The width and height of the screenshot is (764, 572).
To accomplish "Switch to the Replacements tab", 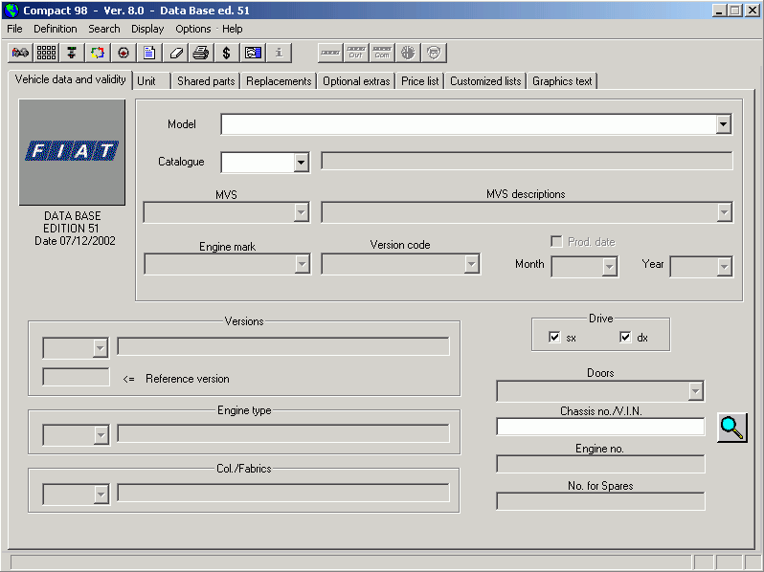I will tap(279, 81).
